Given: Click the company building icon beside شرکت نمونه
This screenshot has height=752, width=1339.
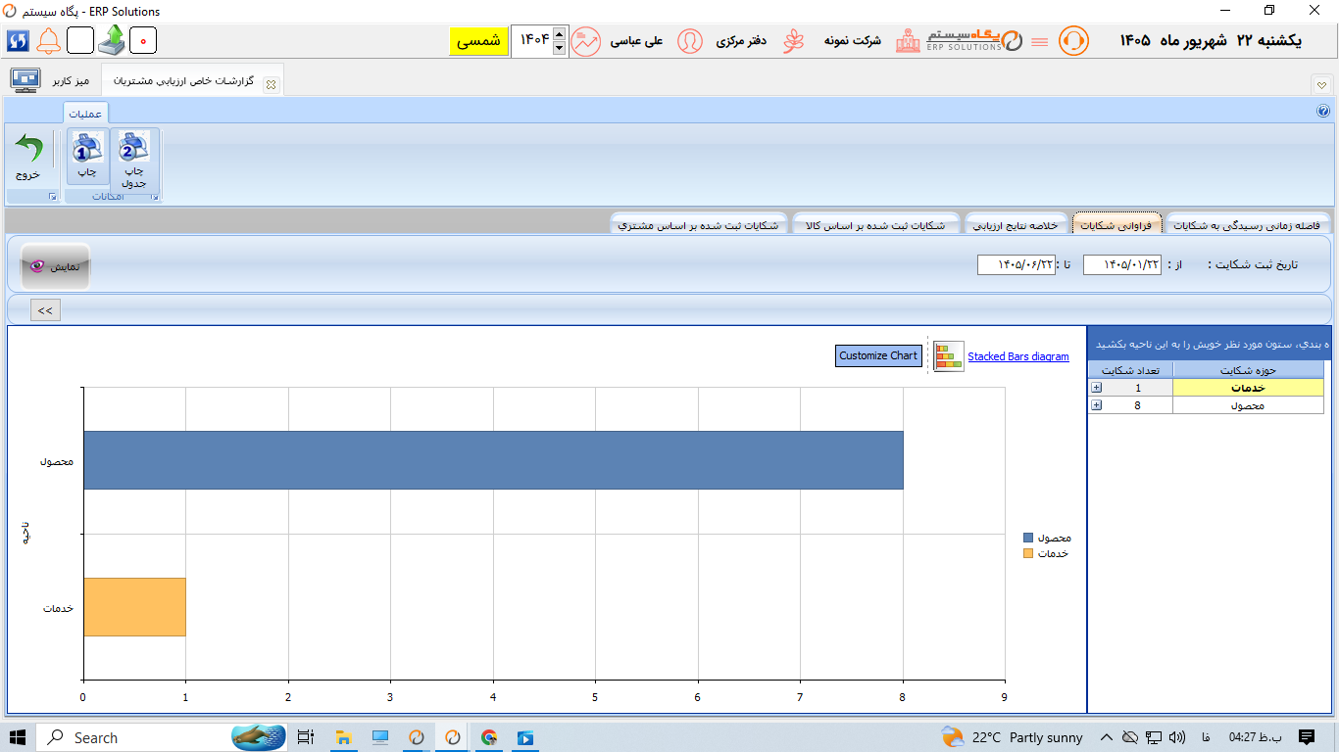Looking at the screenshot, I should [x=908, y=41].
